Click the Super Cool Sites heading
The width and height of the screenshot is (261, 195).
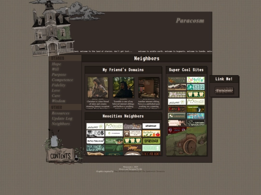pos(186,70)
